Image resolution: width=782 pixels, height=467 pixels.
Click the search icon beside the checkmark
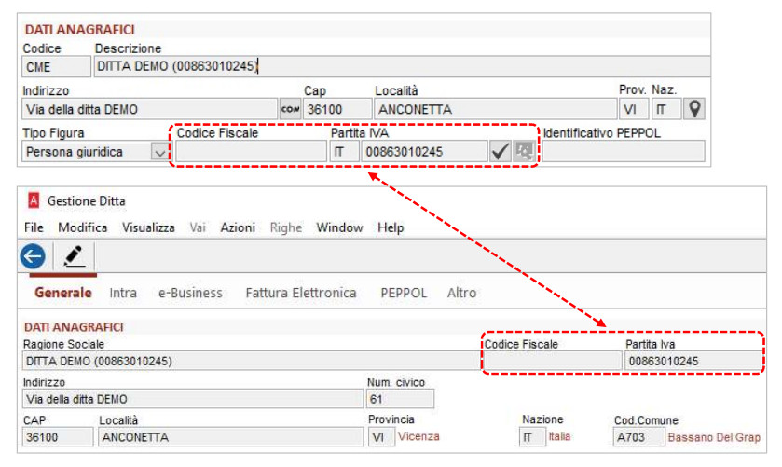click(524, 151)
